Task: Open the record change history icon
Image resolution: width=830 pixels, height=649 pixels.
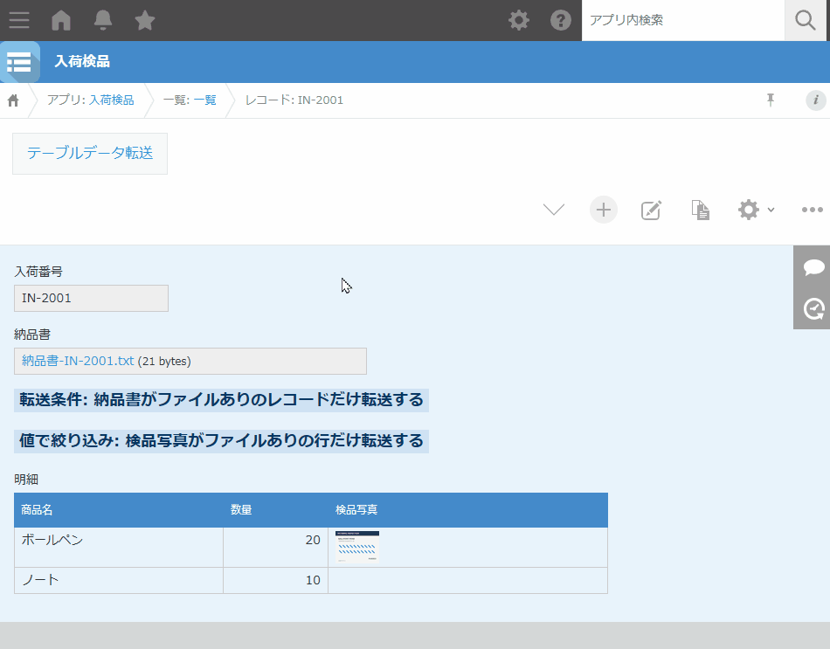Action: (814, 308)
